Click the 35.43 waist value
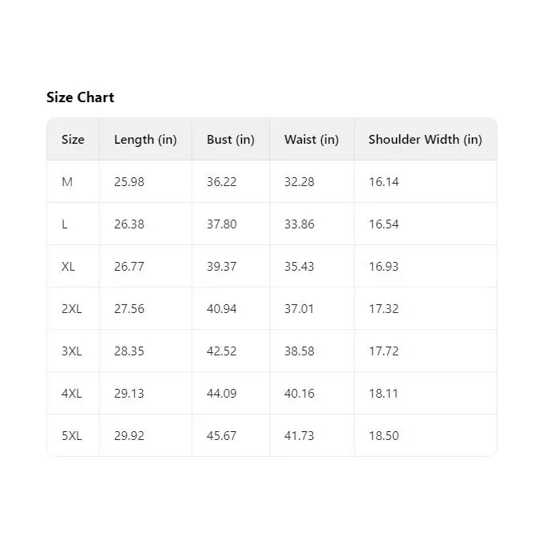Image resolution: width=551 pixels, height=551 pixels. coord(299,267)
